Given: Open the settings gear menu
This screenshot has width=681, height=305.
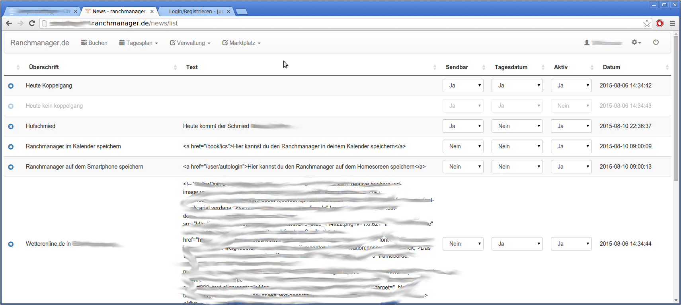Looking at the screenshot, I should [636, 43].
